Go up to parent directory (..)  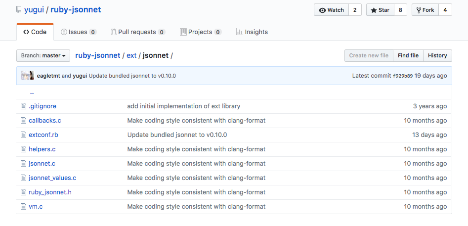coord(32,92)
